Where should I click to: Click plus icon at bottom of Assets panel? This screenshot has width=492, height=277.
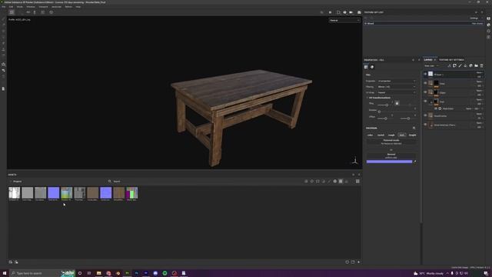(x=359, y=262)
